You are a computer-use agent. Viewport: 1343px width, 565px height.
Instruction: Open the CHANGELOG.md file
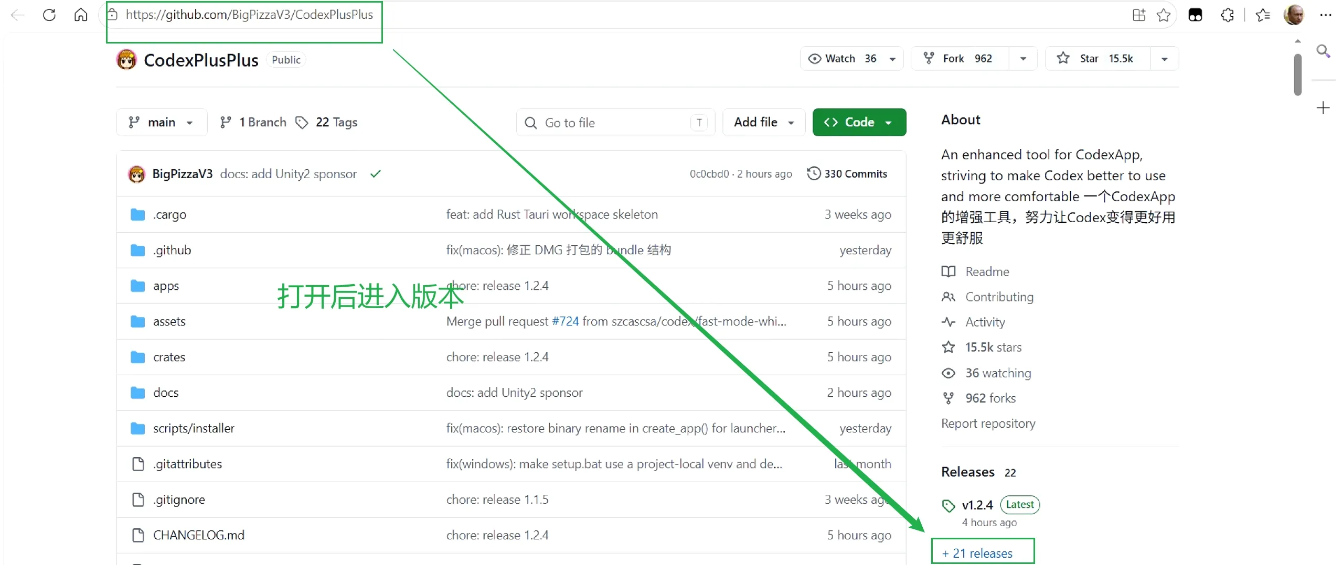click(199, 536)
